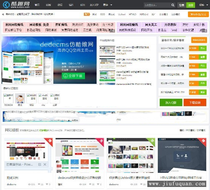Click corner ribbon on HTML5网络公司 thumbnail
Image resolution: width=210 pixels, height=190 pixels.
[x=203, y=142]
